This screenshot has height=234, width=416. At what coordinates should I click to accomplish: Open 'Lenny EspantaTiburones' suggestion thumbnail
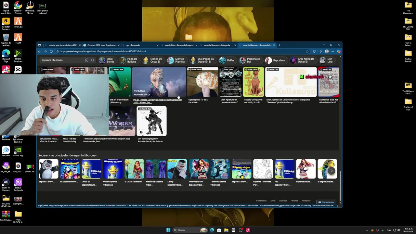pos(177,169)
